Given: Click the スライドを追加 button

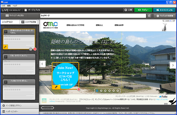Looking at the screenshot, I should click(x=28, y=22).
